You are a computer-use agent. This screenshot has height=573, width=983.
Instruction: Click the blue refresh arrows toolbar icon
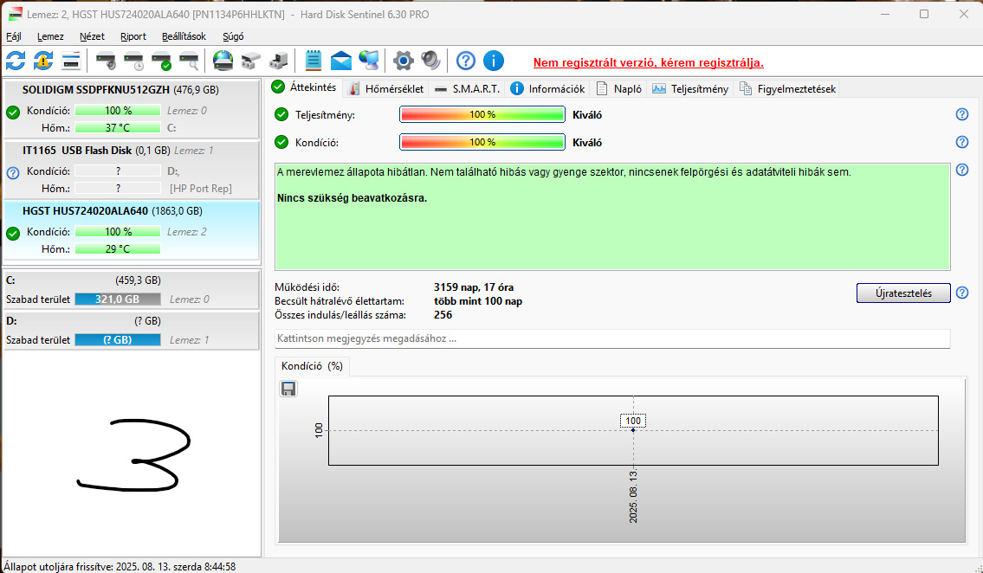click(x=16, y=61)
